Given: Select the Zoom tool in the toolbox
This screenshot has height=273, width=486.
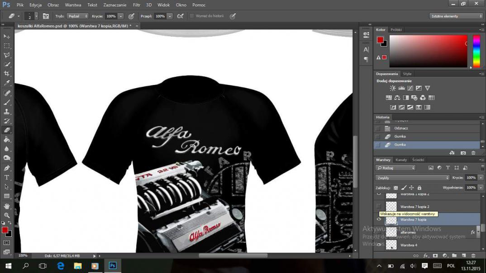Looking at the screenshot, I should pyautogui.click(x=6, y=216).
